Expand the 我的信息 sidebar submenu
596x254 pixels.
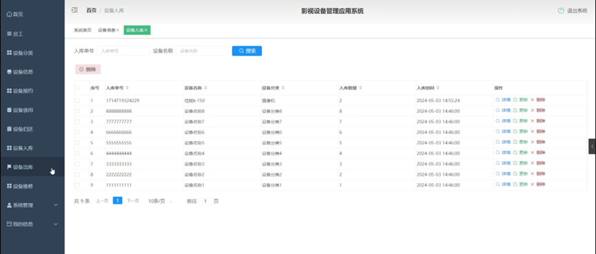[x=32, y=224]
